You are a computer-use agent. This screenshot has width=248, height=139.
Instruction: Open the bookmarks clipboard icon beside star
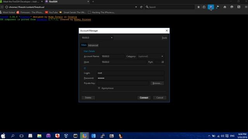[x=204, y=7]
